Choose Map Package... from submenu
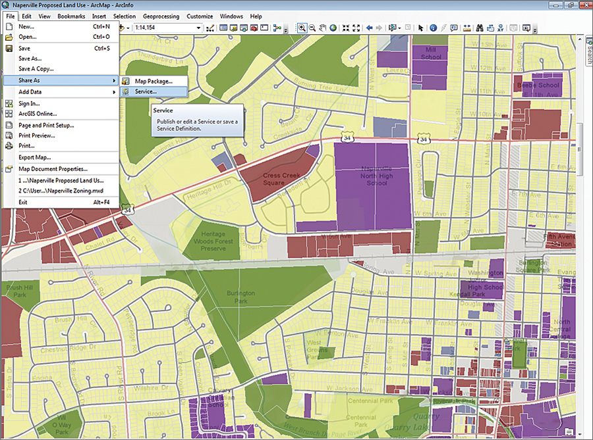 [154, 81]
